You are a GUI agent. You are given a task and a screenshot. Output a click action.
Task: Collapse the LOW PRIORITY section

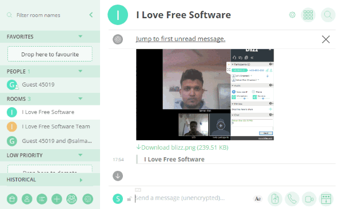click(x=81, y=155)
